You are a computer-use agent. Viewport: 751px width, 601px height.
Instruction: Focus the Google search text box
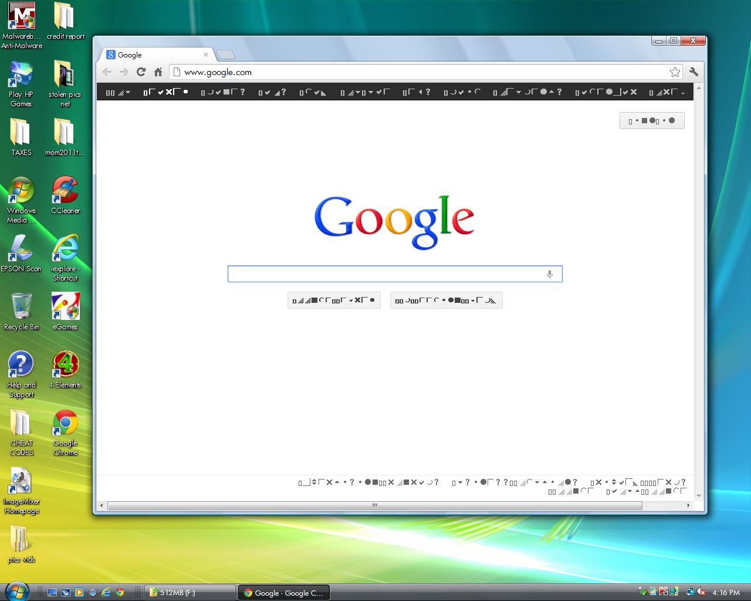[x=387, y=274]
